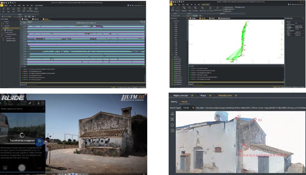Click the circled X icon in Modeling view sidebar
This screenshot has height=175, width=306.
pyautogui.click(x=172, y=130)
